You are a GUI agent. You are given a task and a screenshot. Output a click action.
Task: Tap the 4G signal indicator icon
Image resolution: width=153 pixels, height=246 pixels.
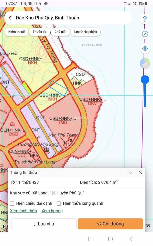(128, 3)
